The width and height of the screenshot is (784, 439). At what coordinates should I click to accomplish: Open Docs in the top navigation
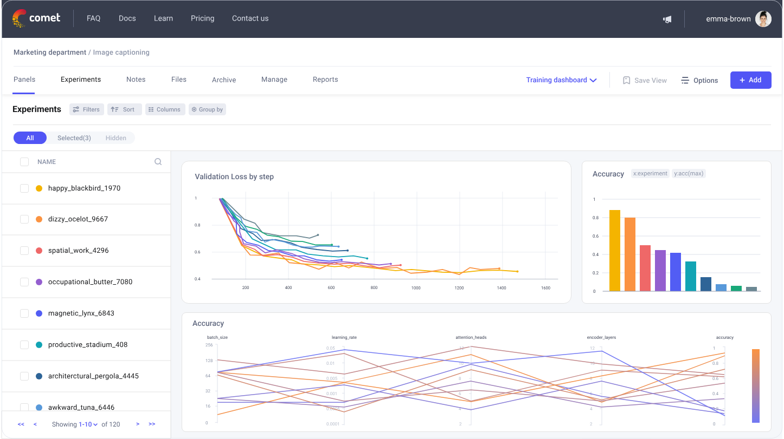tap(127, 18)
